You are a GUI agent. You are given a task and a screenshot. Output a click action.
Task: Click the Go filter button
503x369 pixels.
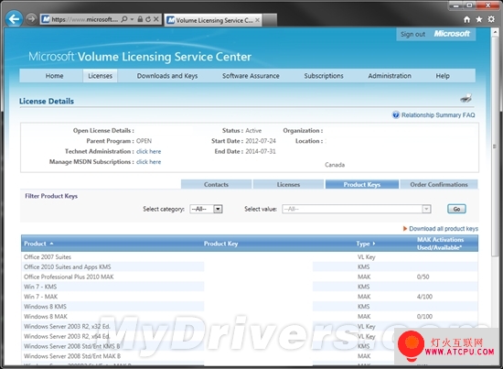[456, 209]
